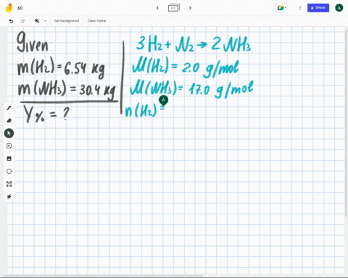Undo the last action

[x=11, y=21]
